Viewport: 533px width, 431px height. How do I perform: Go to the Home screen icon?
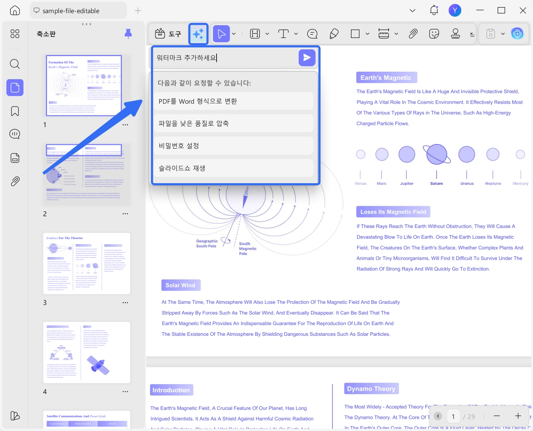(x=15, y=10)
